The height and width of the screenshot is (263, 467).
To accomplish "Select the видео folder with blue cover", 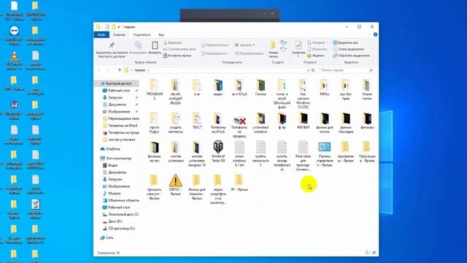I will click(218, 85).
